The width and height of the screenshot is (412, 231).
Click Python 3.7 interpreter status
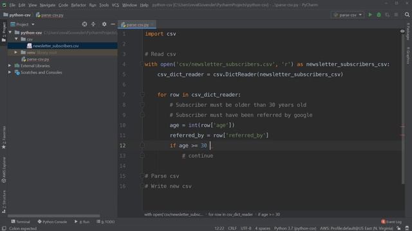click(x=295, y=228)
